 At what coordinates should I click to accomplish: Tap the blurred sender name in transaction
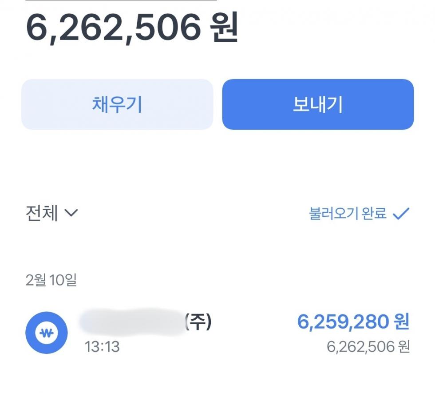coord(132,322)
